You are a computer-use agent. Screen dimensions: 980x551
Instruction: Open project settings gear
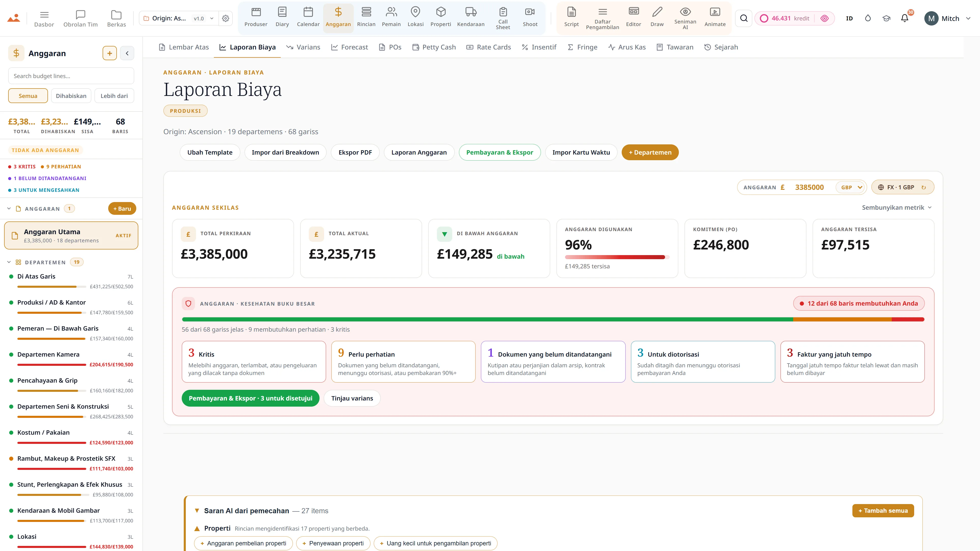point(226,18)
